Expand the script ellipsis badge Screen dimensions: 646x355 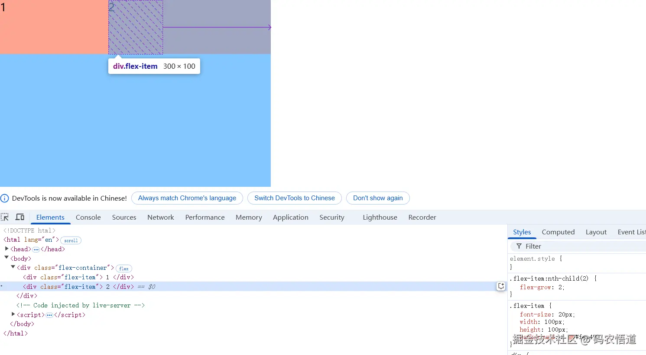[x=49, y=315]
